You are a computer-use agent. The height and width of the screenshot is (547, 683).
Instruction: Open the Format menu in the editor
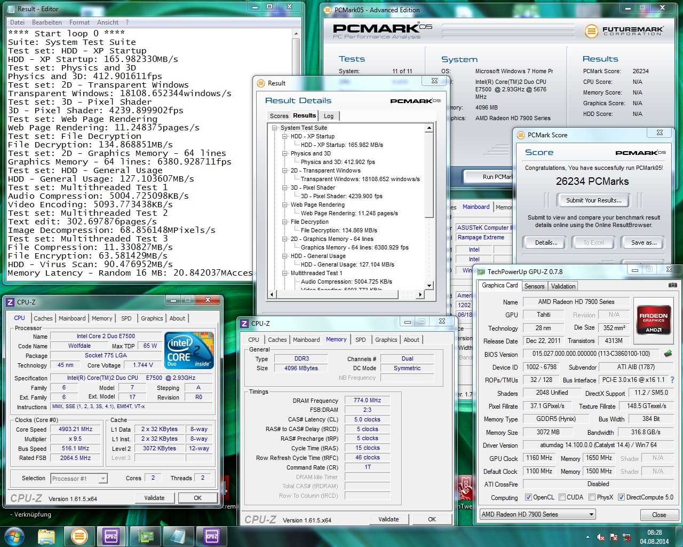[80, 22]
